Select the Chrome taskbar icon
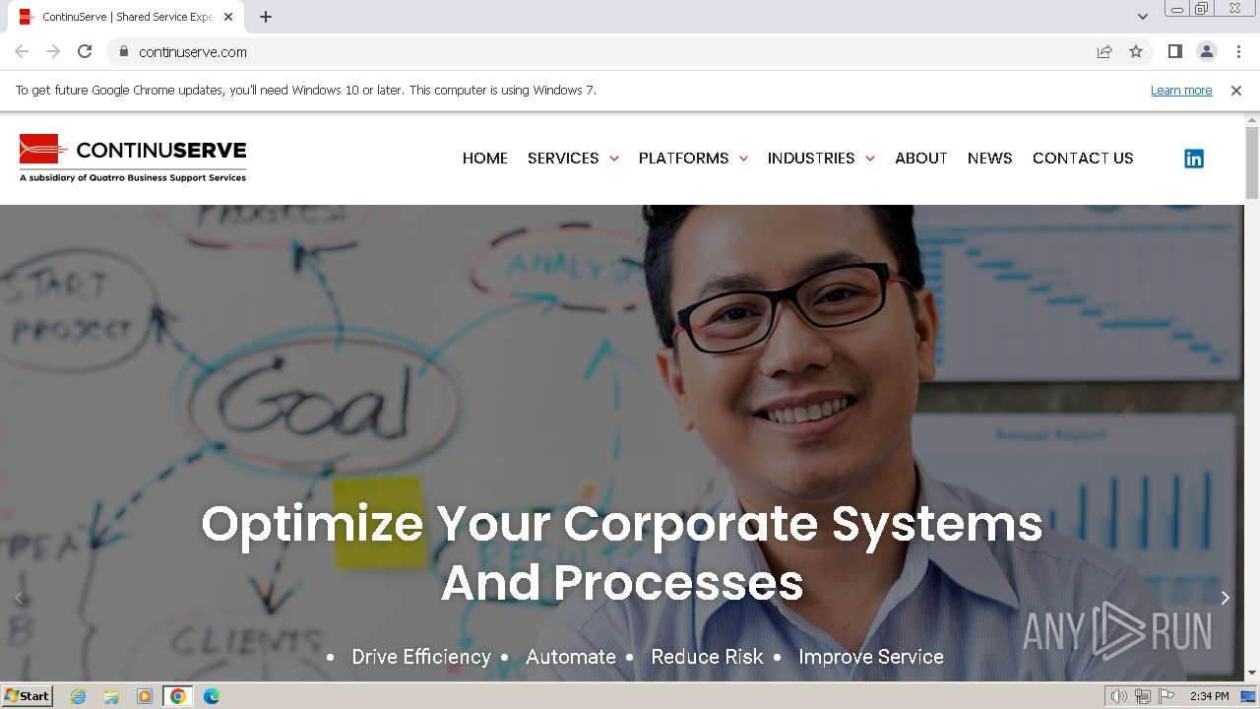Image resolution: width=1260 pixels, height=709 pixels. [x=178, y=696]
